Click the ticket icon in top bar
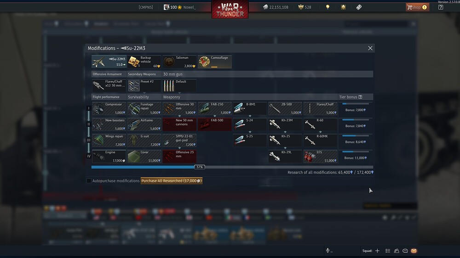This screenshot has width=460, height=258. (x=359, y=7)
